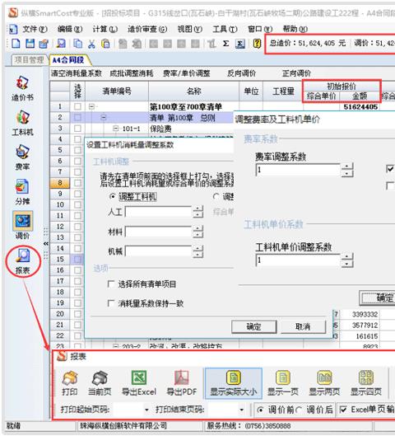
Task: Enable 消耗量系数保持一致 checkbox
Action: coord(111,303)
